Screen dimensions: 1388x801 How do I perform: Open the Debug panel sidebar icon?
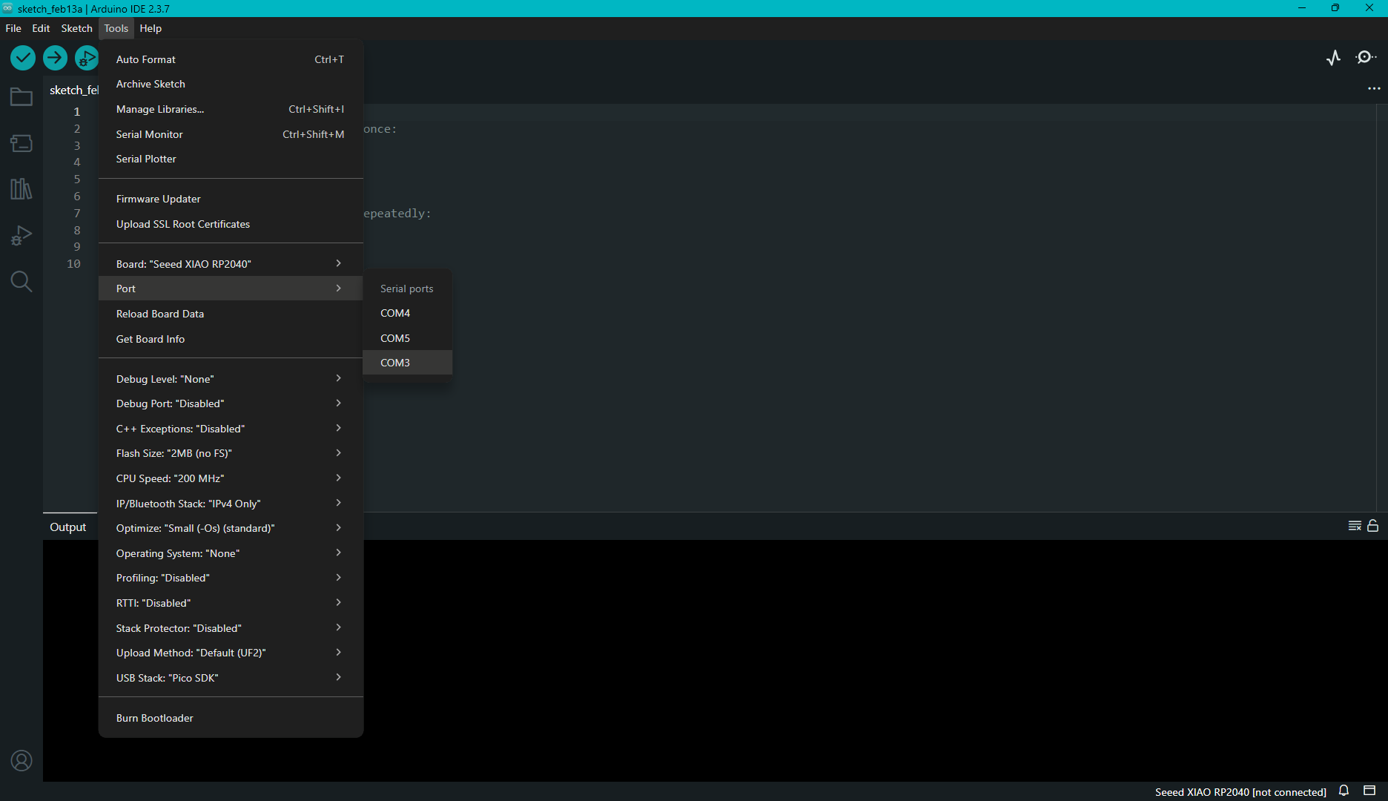coord(22,236)
